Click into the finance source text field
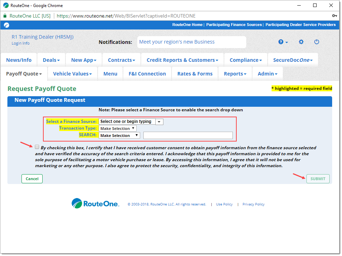342x256 pixels. coord(127,122)
